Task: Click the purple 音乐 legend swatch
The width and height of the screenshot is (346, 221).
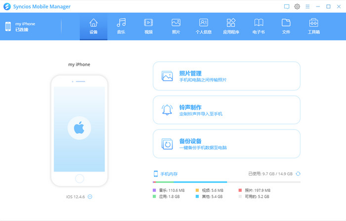Action: [154, 190]
